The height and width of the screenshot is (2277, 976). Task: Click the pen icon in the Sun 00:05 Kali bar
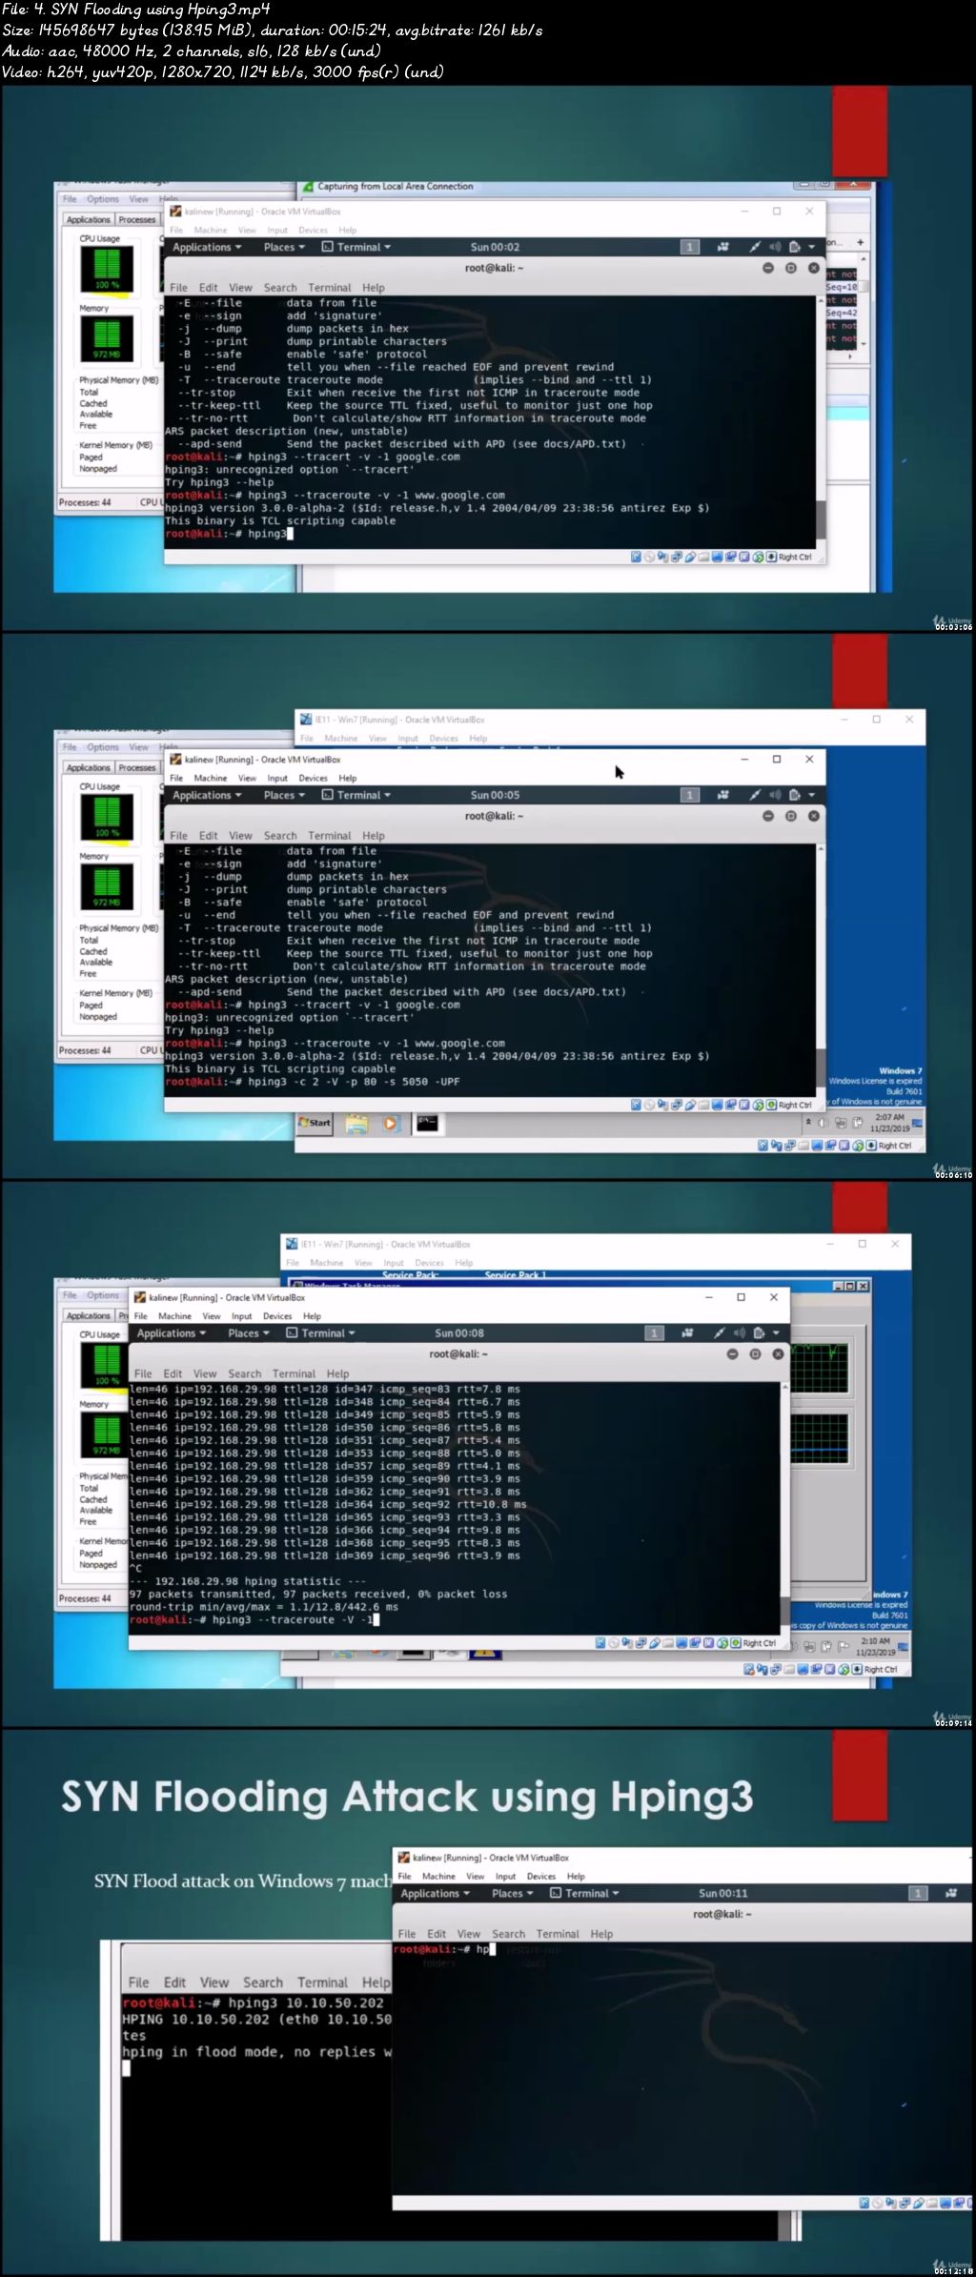click(x=755, y=795)
